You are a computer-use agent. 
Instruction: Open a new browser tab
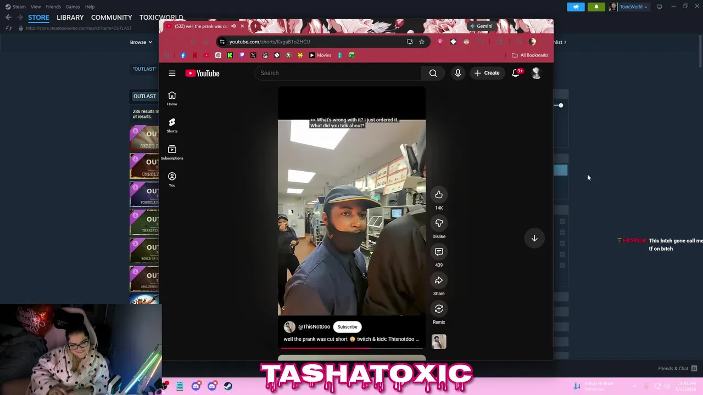pos(255,26)
